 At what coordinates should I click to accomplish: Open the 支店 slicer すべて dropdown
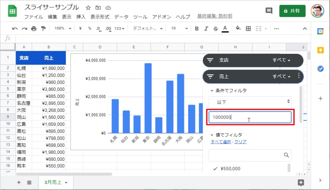(281, 60)
